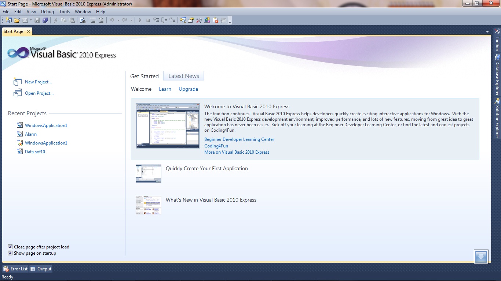Switch to the Latest News tab

184,76
